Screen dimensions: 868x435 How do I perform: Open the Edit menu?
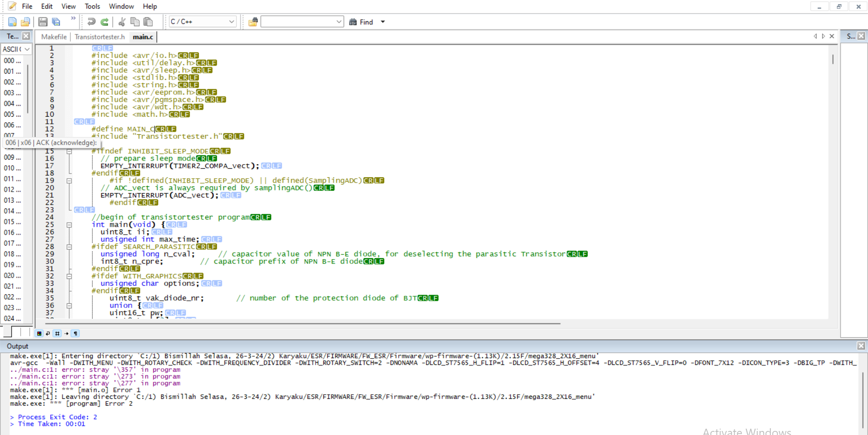47,6
